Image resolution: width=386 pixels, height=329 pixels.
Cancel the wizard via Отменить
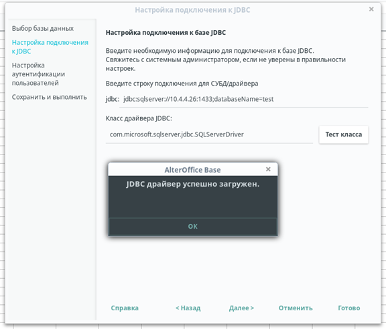click(x=296, y=308)
